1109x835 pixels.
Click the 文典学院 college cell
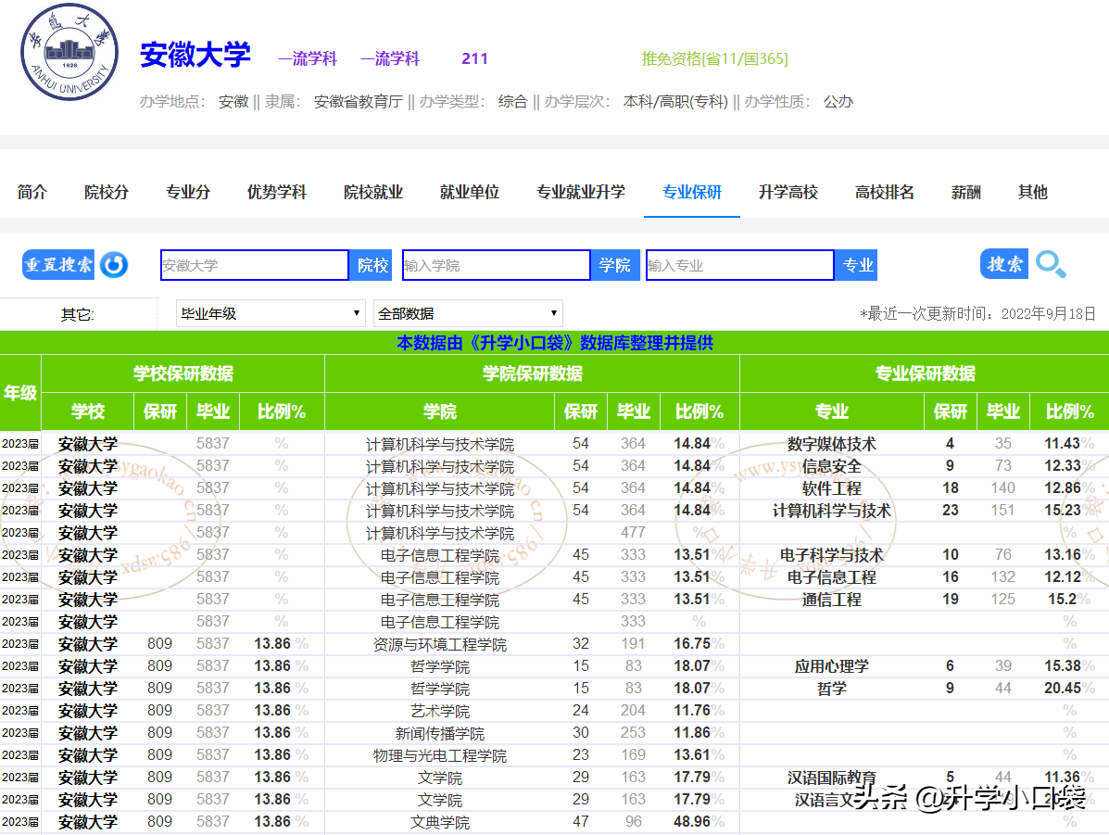coord(440,822)
